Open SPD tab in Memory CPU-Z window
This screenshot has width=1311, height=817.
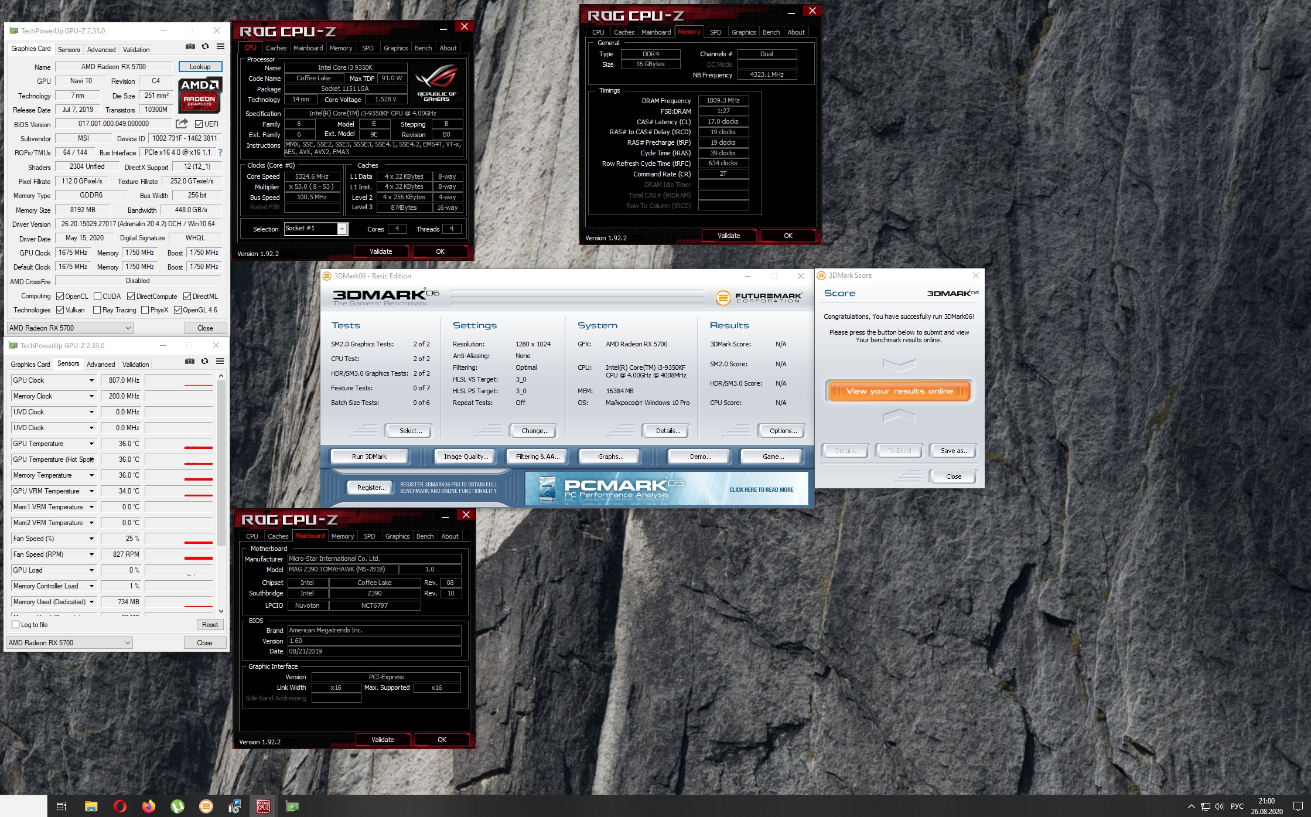715,32
